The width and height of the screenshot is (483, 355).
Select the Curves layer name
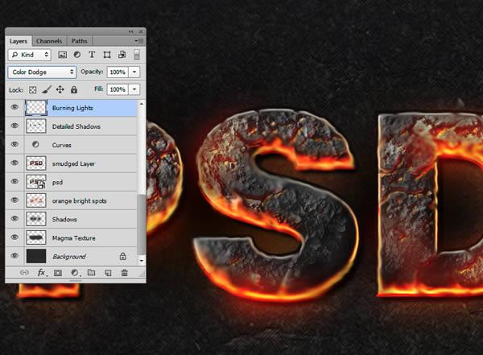[x=62, y=145]
